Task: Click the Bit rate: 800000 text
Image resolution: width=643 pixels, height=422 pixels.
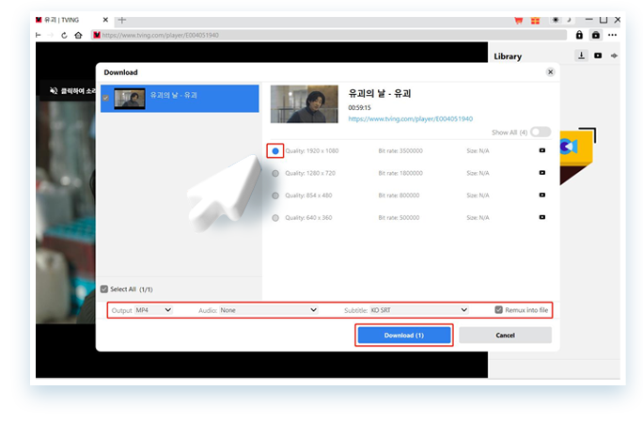Action: (x=399, y=195)
